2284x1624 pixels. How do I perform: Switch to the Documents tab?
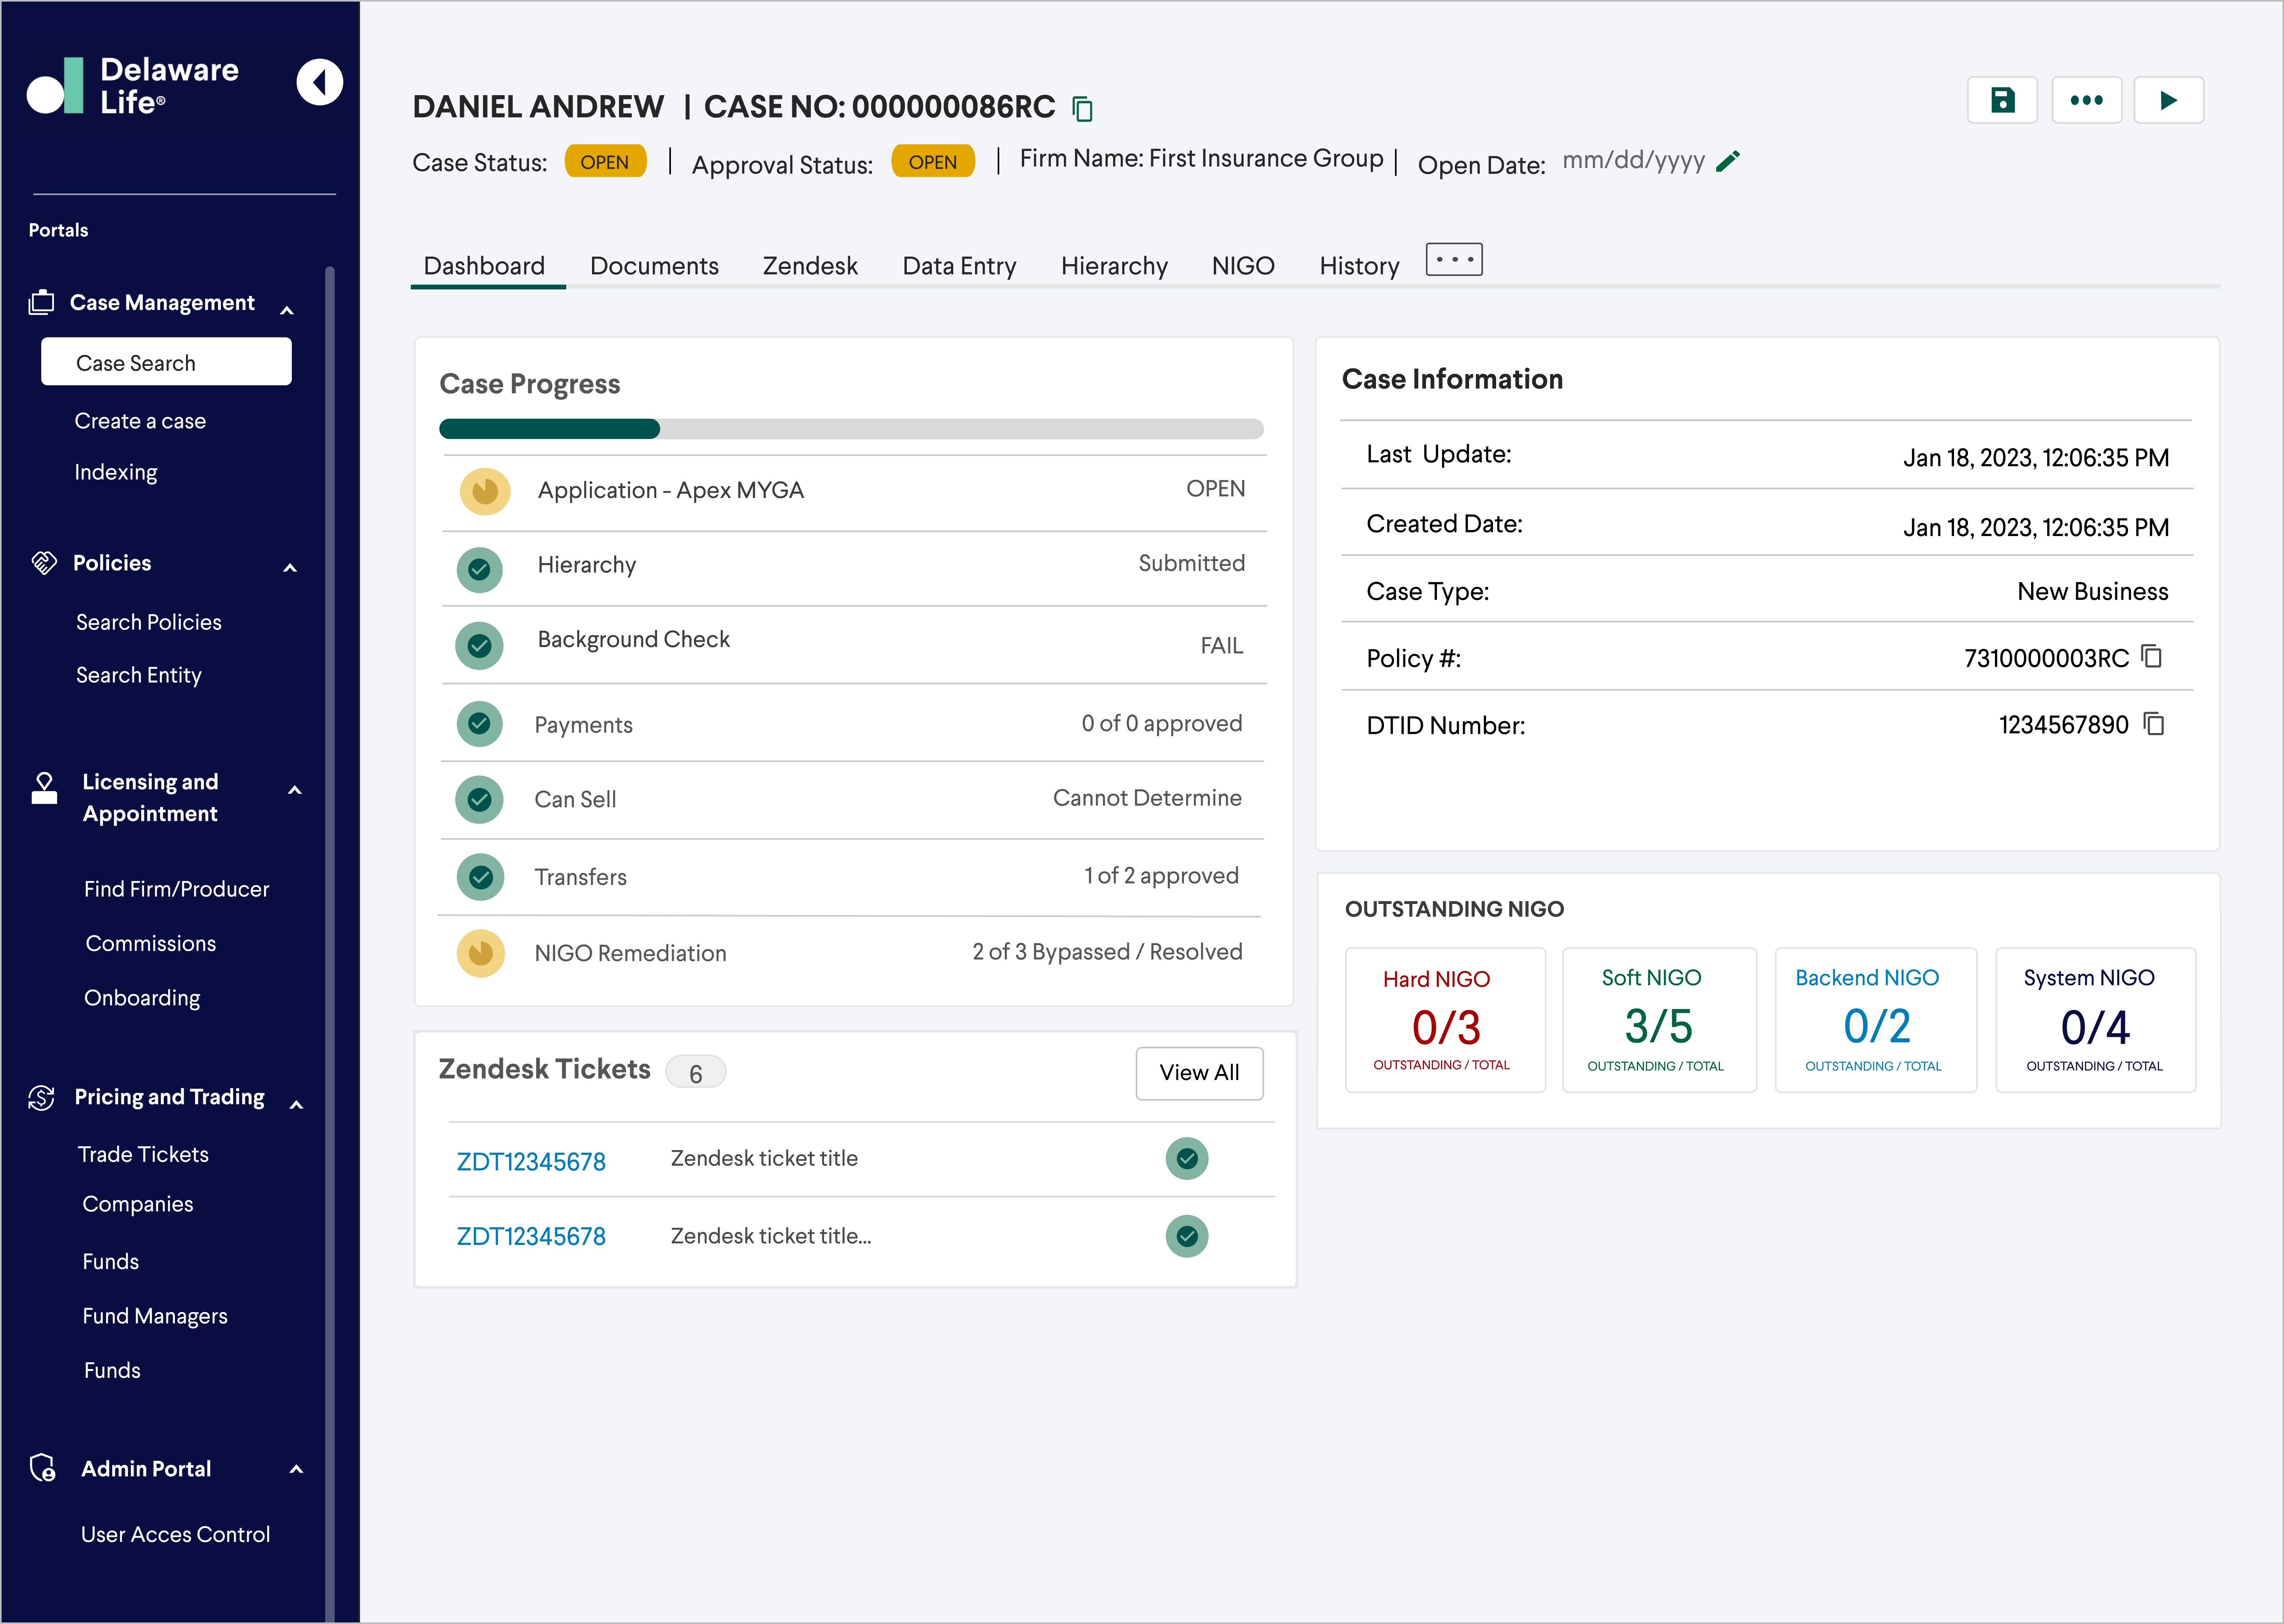[654, 266]
